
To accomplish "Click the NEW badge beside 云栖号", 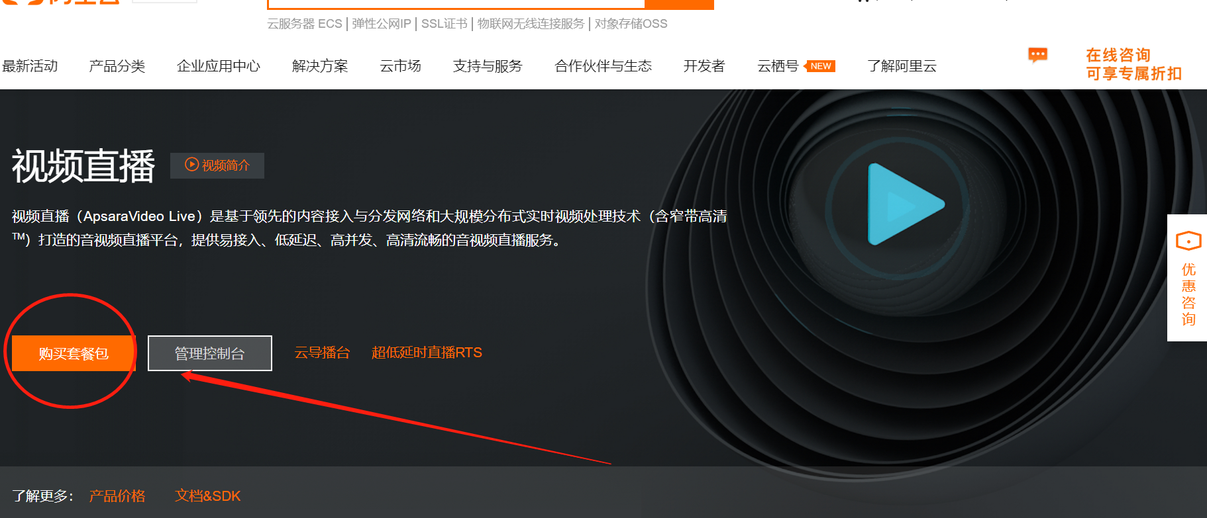I will pyautogui.click(x=819, y=66).
